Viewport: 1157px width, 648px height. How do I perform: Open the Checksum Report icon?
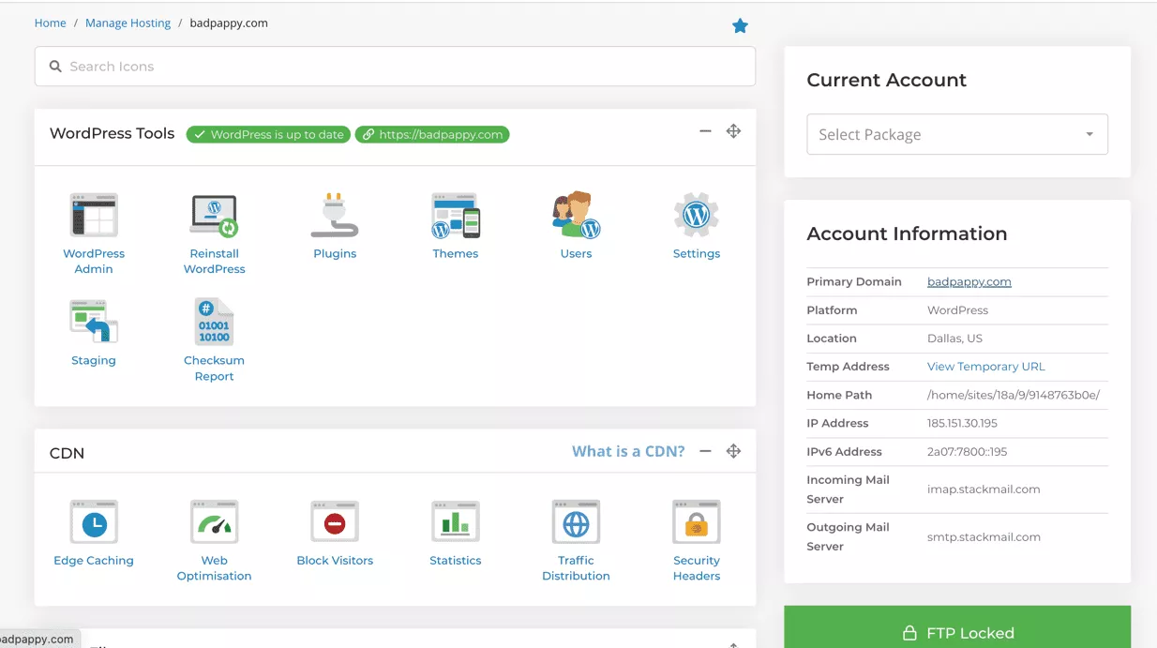click(x=214, y=322)
